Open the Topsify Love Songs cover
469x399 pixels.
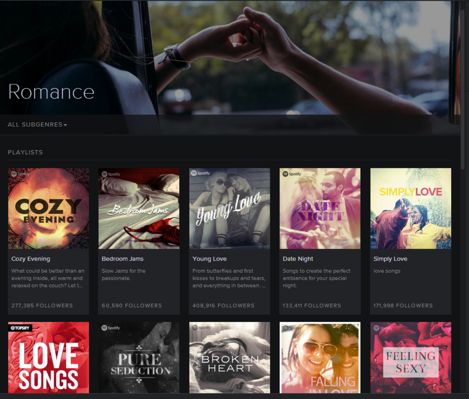click(x=48, y=358)
